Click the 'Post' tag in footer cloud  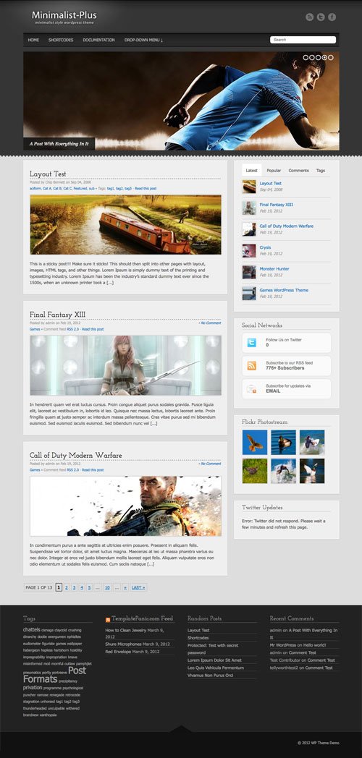77,670
